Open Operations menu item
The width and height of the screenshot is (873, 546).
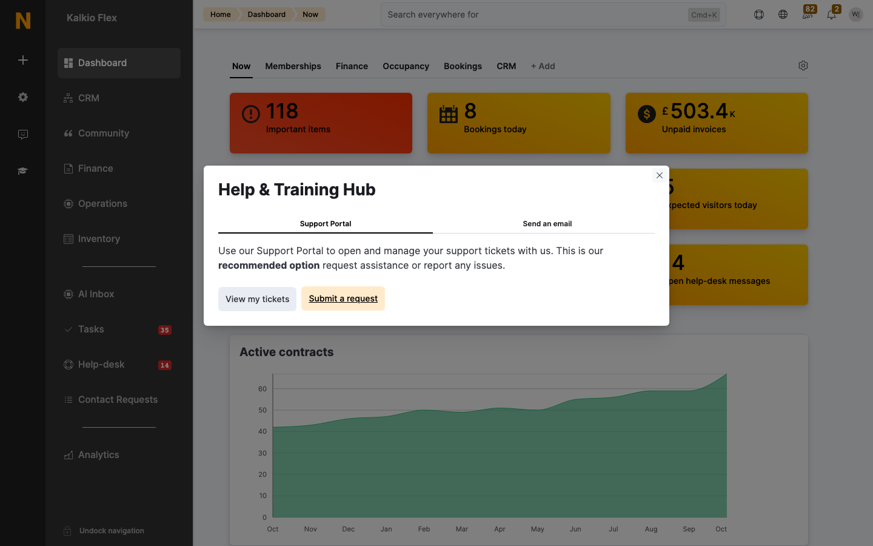coord(119,204)
